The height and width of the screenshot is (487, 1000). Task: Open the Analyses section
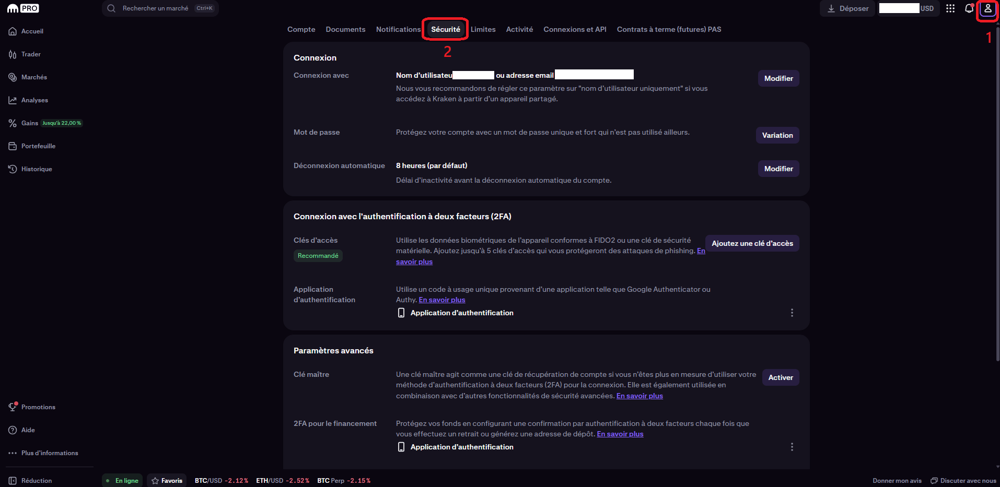34,100
